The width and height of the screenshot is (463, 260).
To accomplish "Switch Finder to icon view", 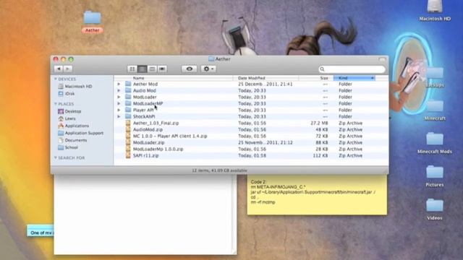I will point(132,69).
